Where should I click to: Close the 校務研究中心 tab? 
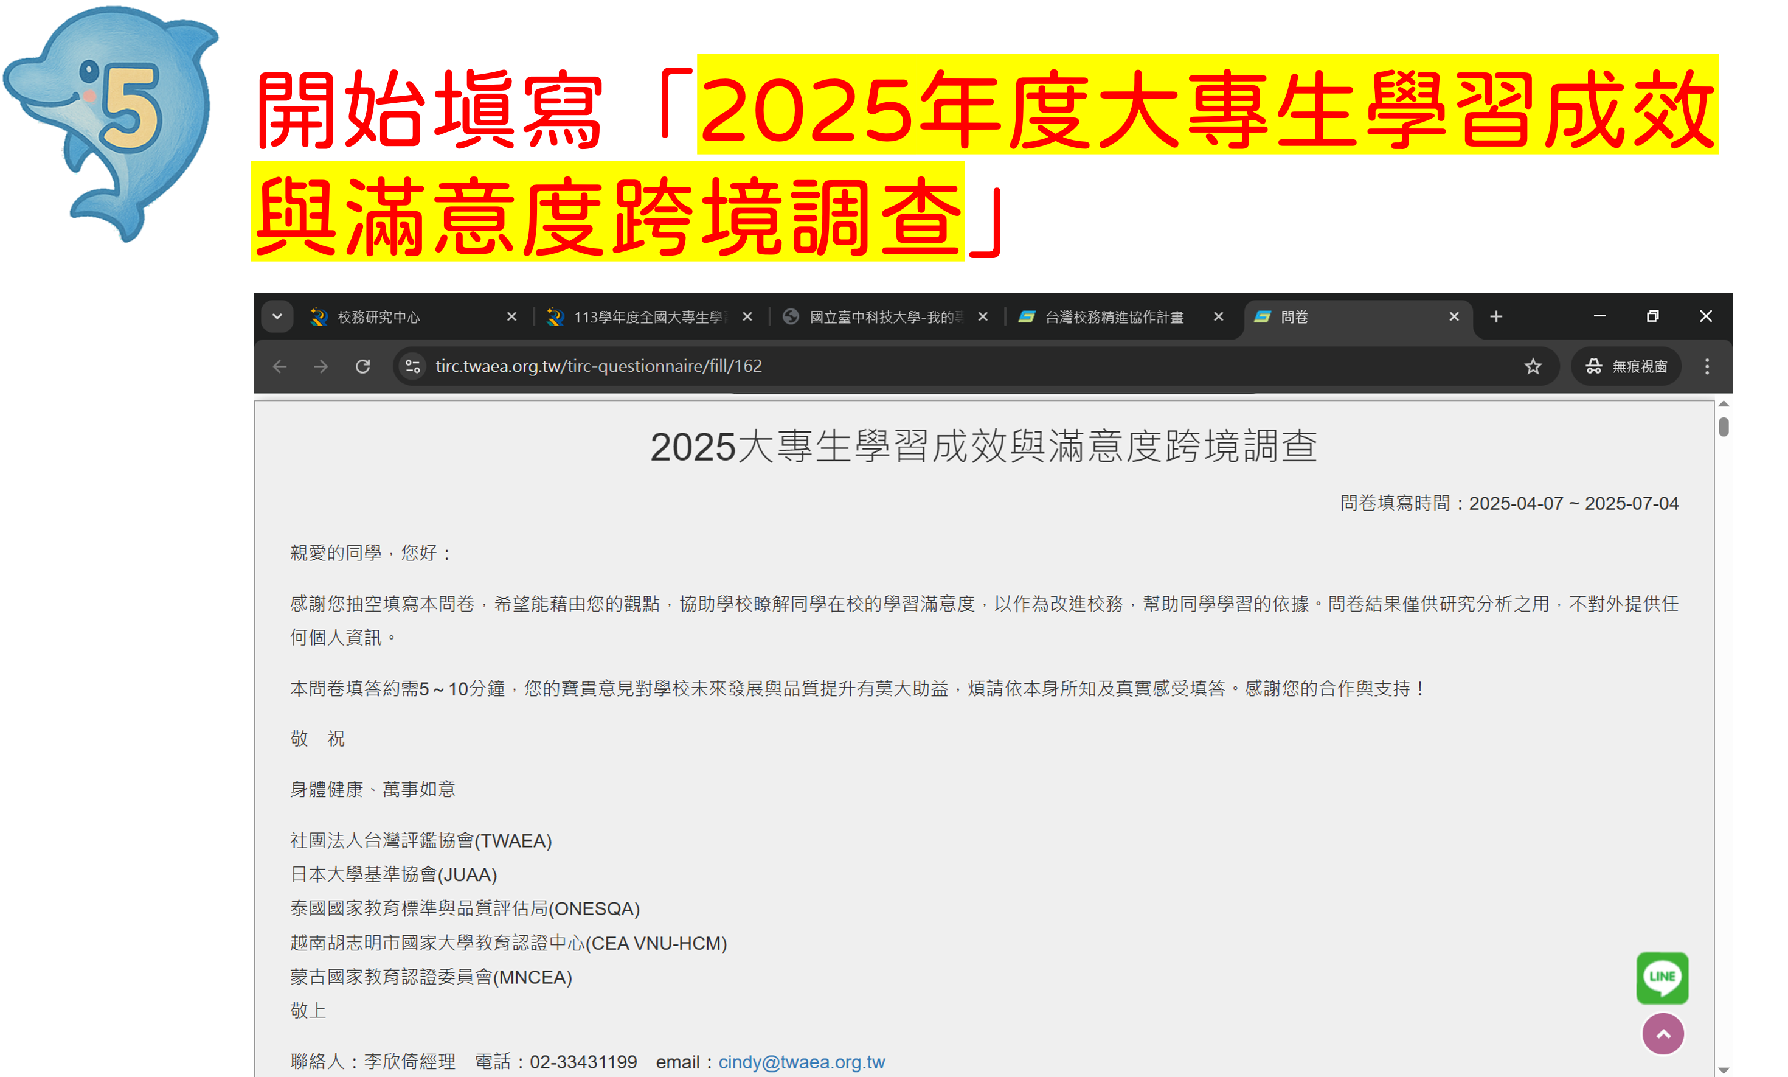click(x=511, y=316)
